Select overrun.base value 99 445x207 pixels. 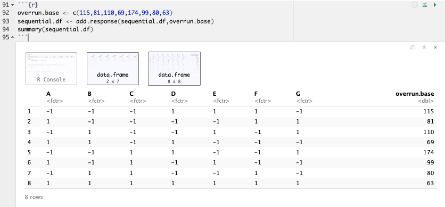pyautogui.click(x=430, y=162)
